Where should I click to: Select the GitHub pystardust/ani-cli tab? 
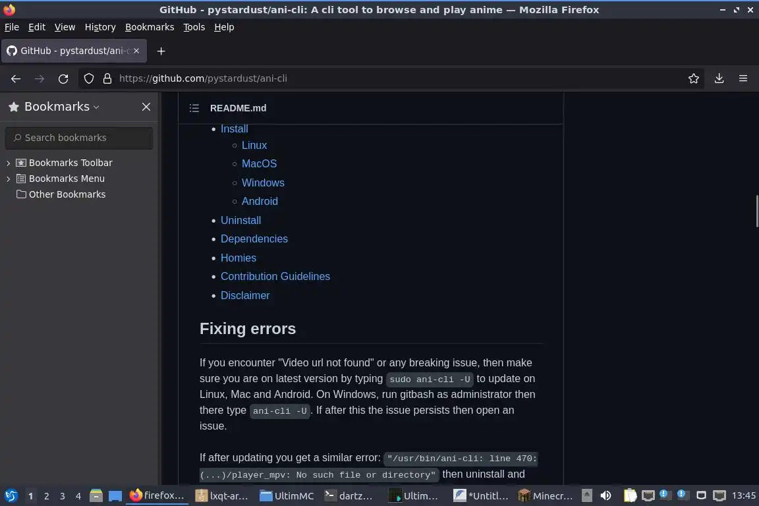click(x=74, y=51)
